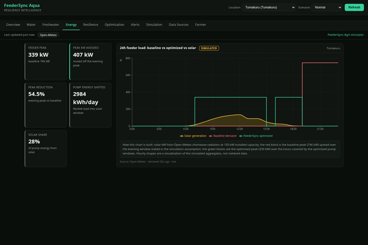
Task: View the Data Sources tab
Action: coord(179,25)
